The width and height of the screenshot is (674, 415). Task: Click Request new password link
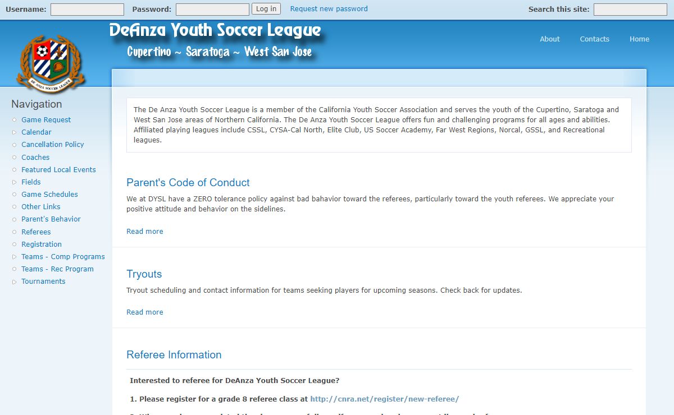click(x=329, y=9)
